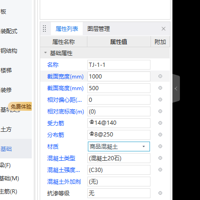
Task: Toggle 附加 option for 受力筋 row
Action: pyautogui.click(x=160, y=123)
